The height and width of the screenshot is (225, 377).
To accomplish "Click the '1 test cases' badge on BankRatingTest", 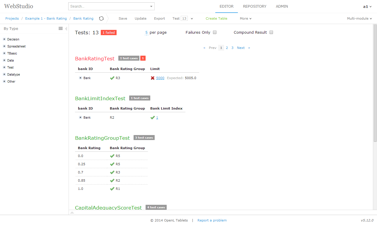I will pos(129,58).
